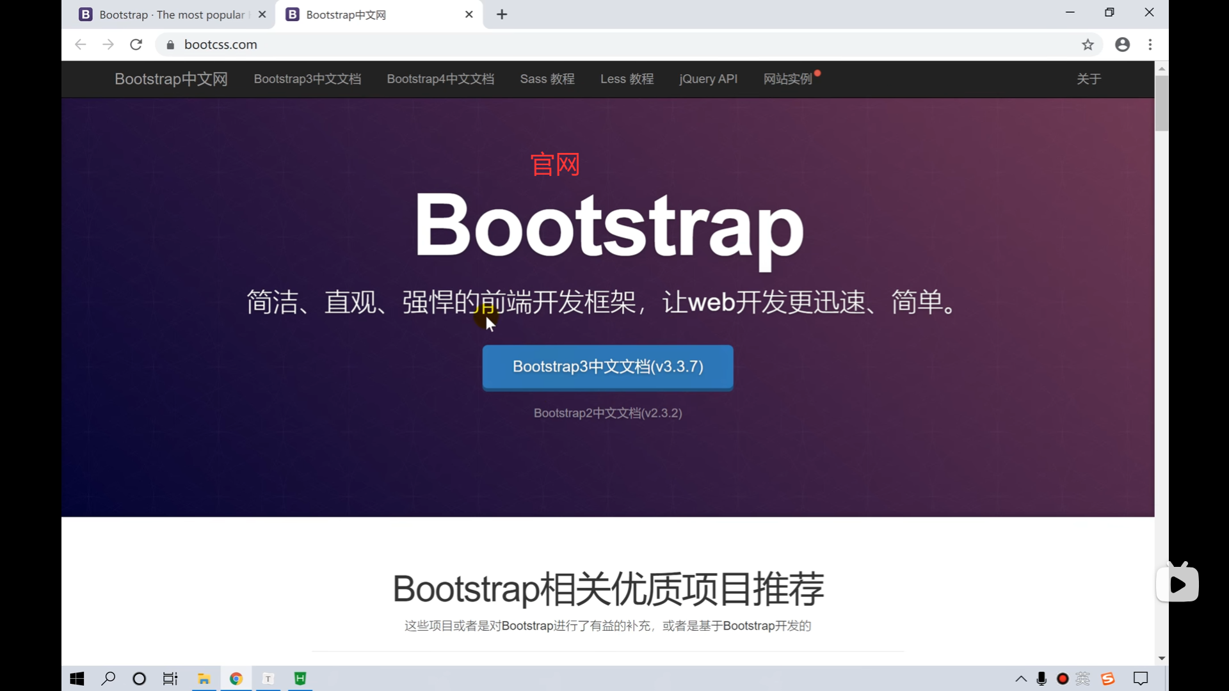This screenshot has width=1229, height=691.
Task: Bookmark this page with the star icon
Action: click(1088, 45)
